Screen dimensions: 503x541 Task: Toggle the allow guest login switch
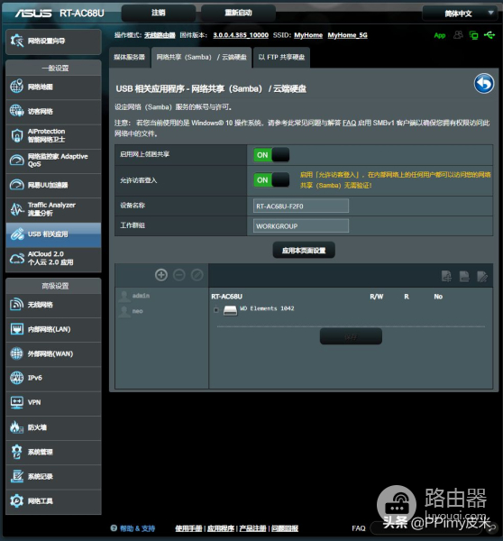(271, 180)
